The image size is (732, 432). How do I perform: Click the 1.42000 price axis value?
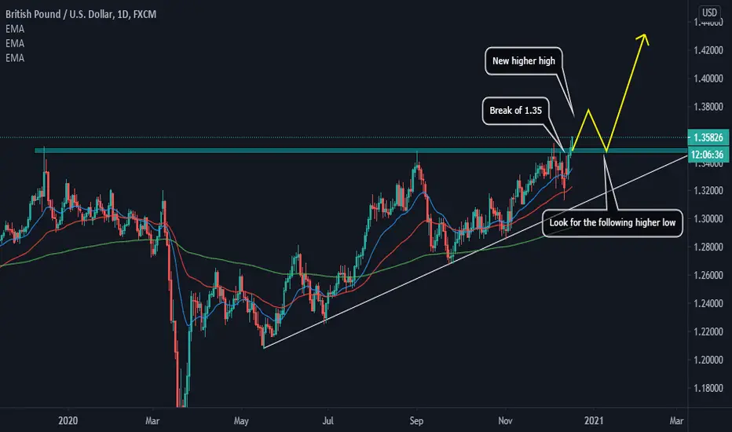pyautogui.click(x=708, y=50)
